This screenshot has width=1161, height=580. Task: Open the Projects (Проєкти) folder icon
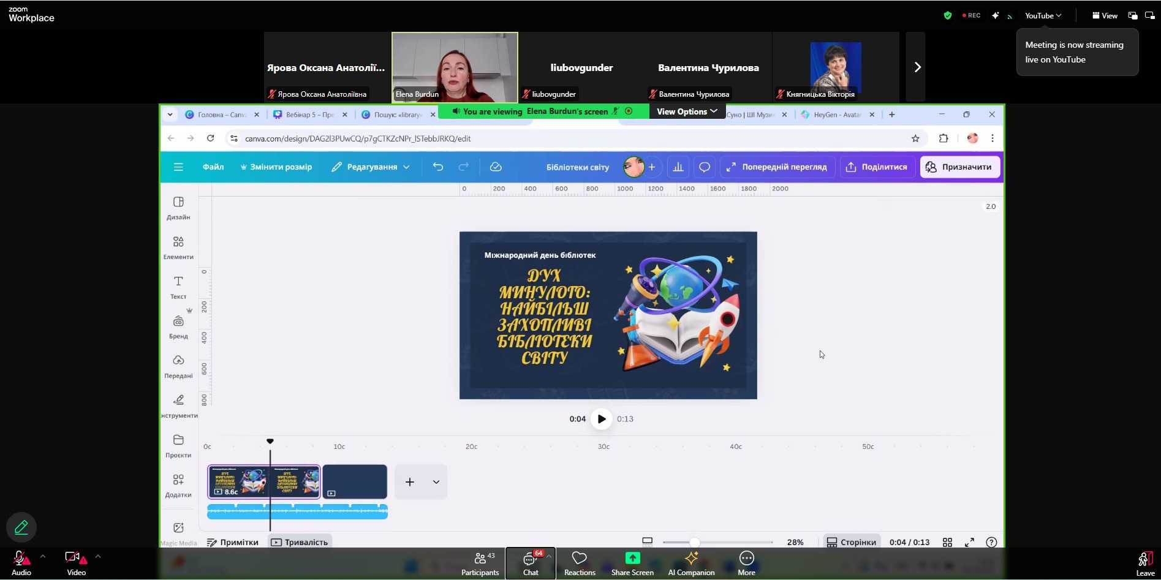[178, 445]
